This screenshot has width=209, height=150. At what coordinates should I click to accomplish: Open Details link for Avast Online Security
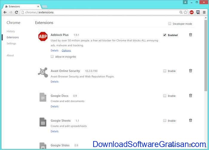(55, 82)
